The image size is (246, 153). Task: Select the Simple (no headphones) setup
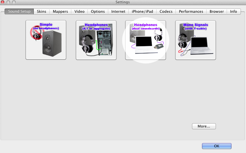(x=46, y=40)
